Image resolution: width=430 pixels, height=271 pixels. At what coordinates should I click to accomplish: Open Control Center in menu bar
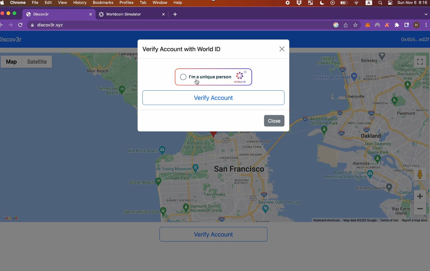click(390, 3)
